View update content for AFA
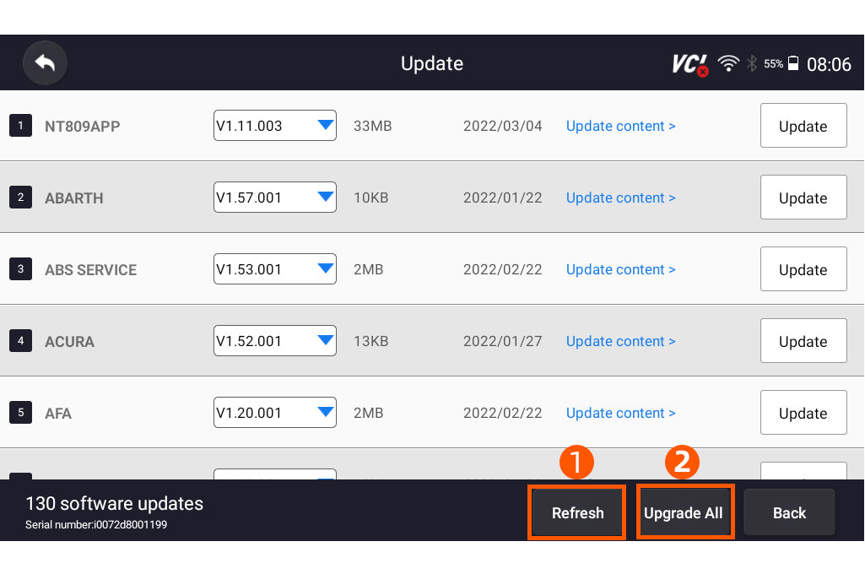The height and width of the screenshot is (574, 865). tap(620, 413)
